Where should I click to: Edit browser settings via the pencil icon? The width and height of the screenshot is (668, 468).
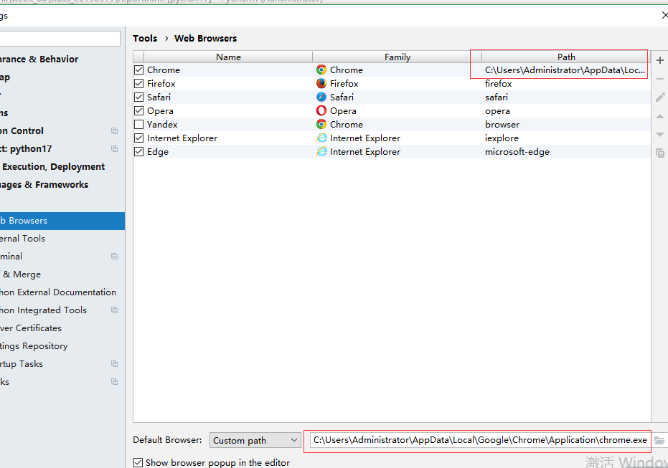(659, 97)
